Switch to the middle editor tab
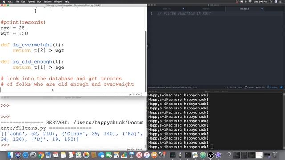This screenshot has width=285, height=160. click(x=206, y=9)
